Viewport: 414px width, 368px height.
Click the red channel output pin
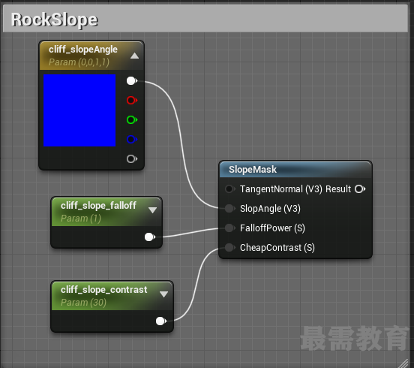[x=132, y=101]
